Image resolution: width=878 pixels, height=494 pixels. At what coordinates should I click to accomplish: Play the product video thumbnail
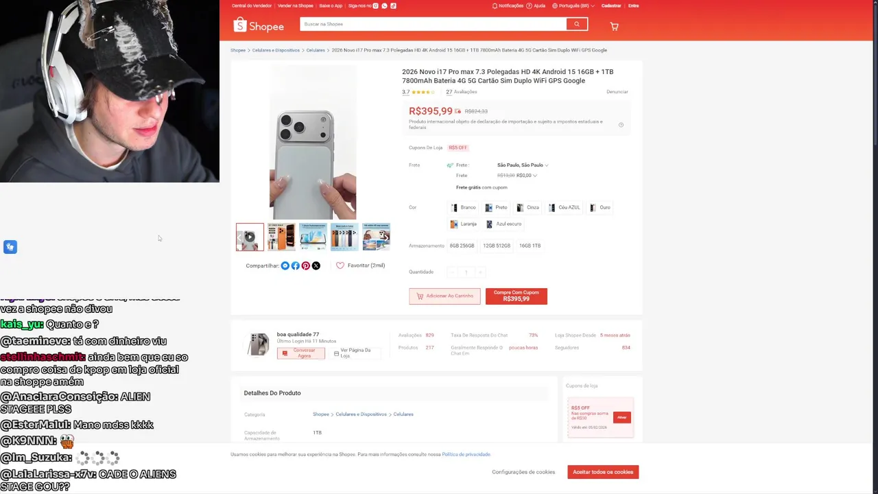[250, 237]
